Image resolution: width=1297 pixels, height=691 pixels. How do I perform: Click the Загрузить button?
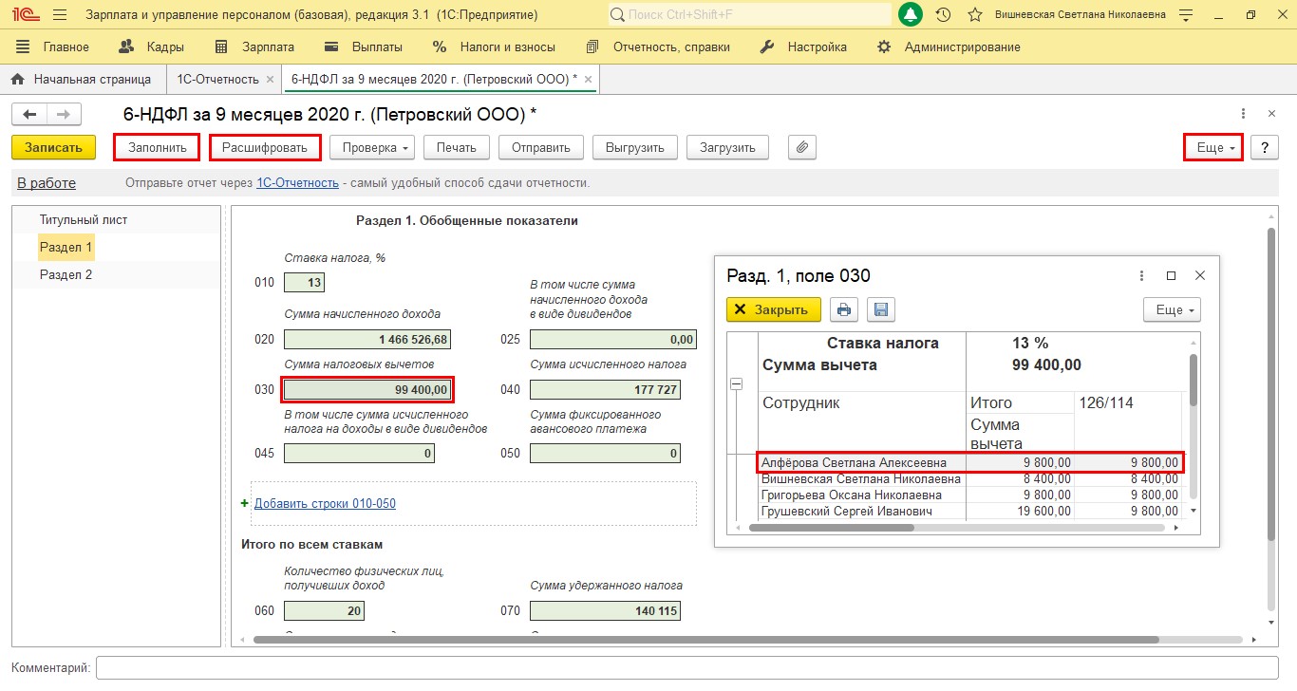pyautogui.click(x=727, y=147)
